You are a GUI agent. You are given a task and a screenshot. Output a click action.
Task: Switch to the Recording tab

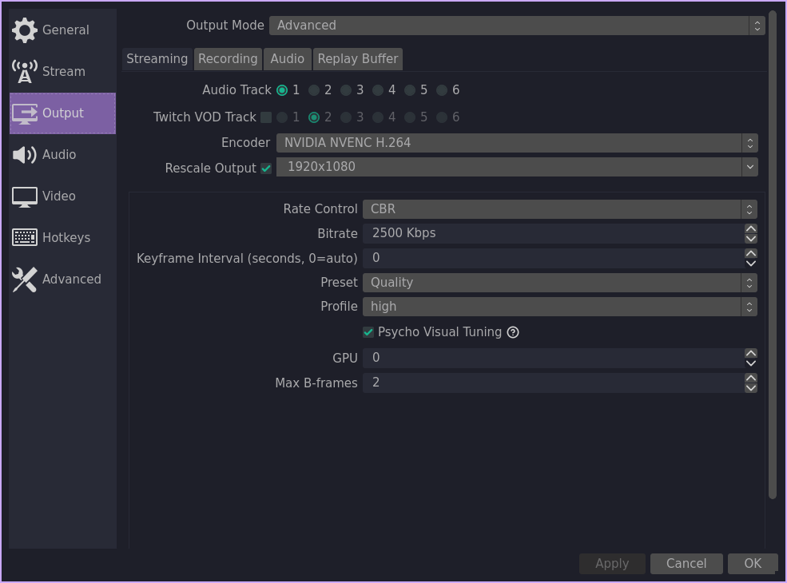[228, 59]
